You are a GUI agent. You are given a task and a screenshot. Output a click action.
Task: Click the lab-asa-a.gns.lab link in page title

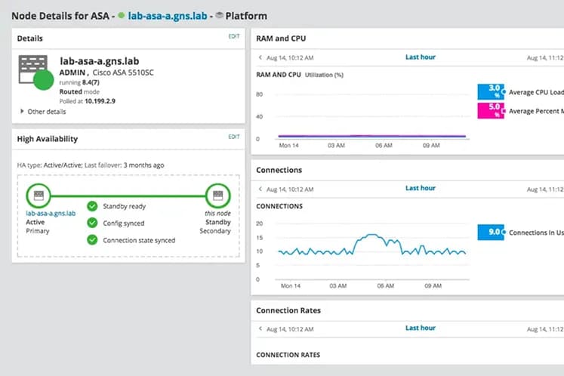168,16
